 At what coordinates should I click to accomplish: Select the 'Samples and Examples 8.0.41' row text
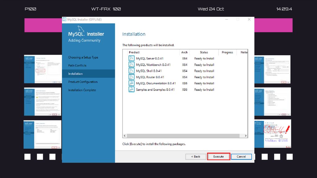click(x=155, y=90)
